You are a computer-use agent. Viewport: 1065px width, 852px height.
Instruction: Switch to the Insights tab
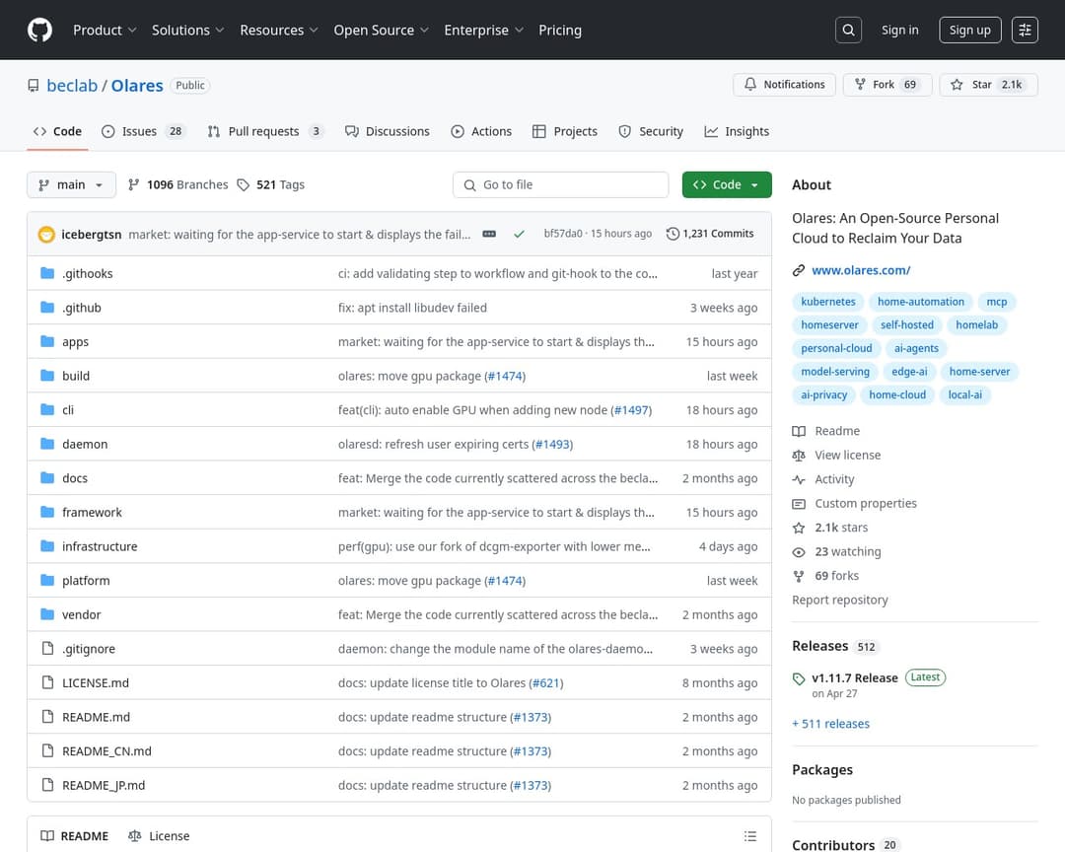(x=737, y=131)
